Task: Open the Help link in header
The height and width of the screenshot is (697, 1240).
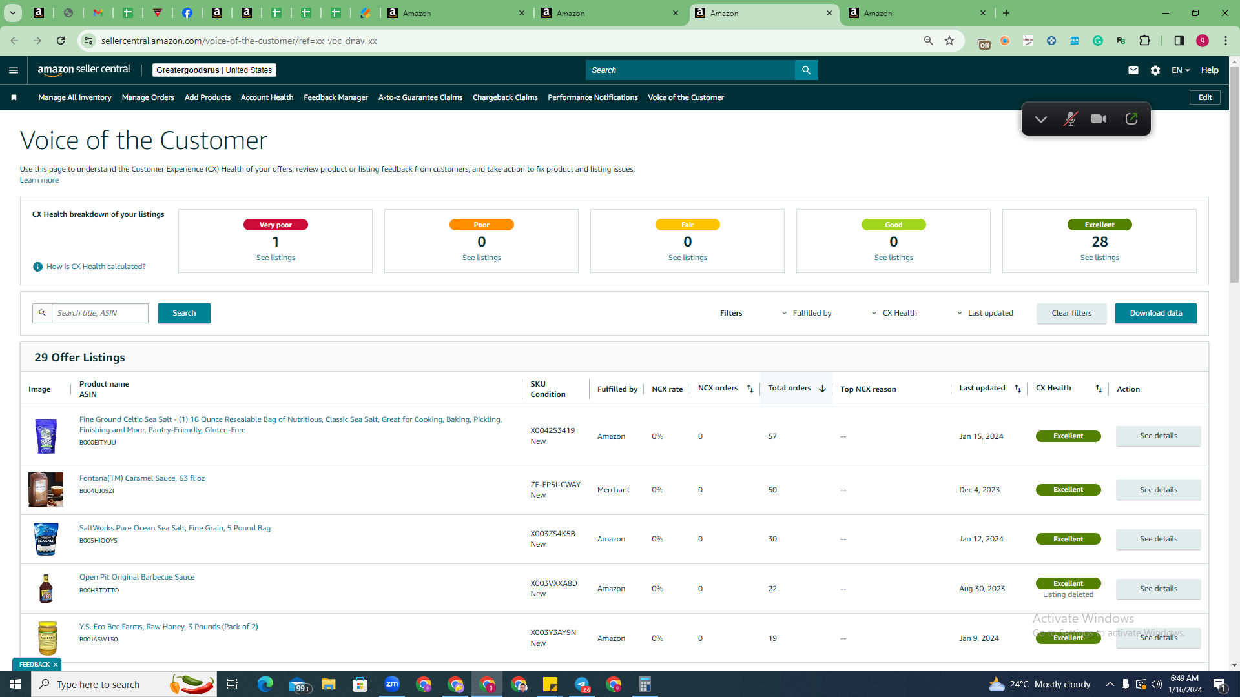Action: pyautogui.click(x=1210, y=70)
